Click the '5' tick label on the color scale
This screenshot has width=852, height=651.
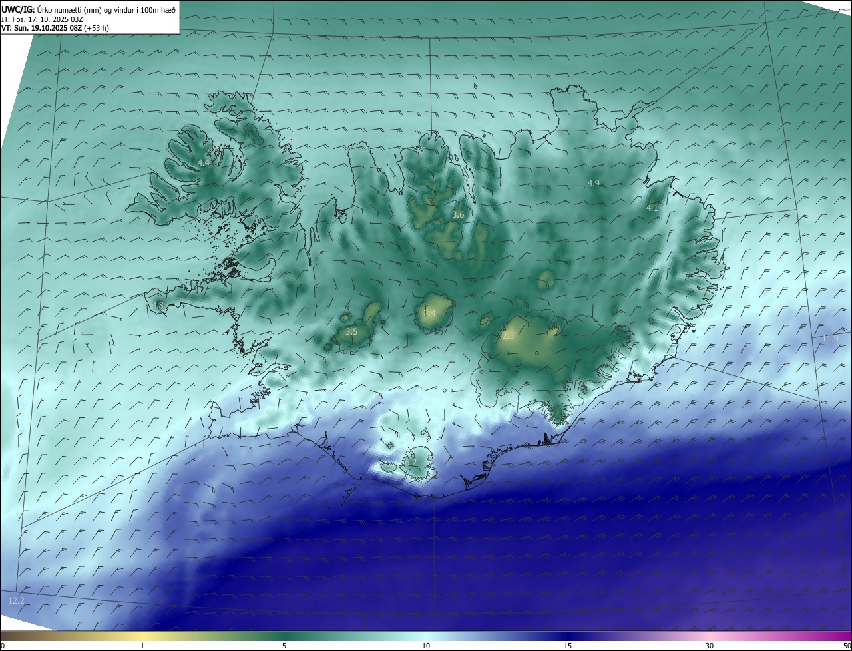coord(284,646)
